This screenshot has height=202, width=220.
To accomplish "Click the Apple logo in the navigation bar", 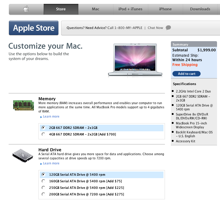I will [x=26, y=9].
